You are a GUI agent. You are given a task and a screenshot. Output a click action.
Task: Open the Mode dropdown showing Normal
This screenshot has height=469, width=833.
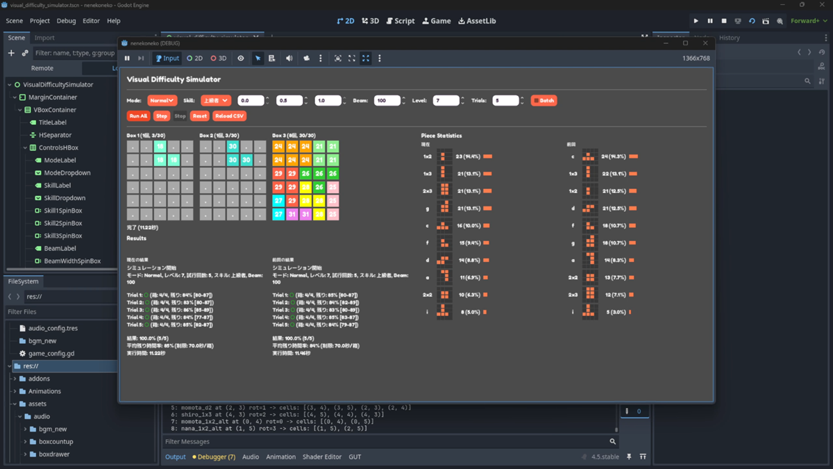162,101
